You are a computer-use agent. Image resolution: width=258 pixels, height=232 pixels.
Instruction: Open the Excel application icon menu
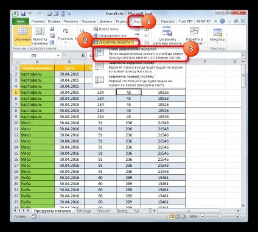pyautogui.click(x=15, y=14)
